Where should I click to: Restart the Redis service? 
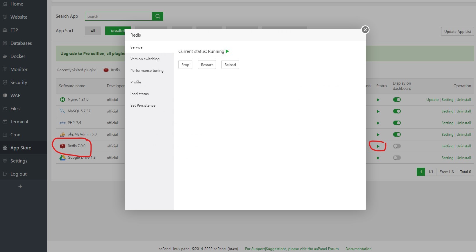pyautogui.click(x=207, y=65)
